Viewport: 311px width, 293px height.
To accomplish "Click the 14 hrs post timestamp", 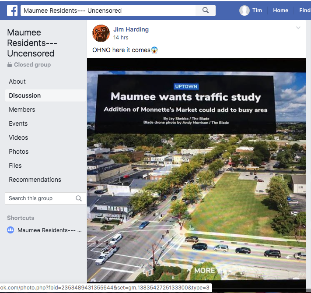I will click(x=121, y=38).
